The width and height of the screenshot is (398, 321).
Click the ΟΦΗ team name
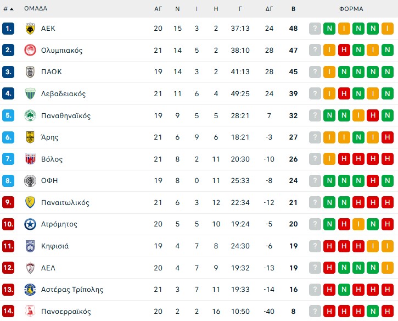49,181
